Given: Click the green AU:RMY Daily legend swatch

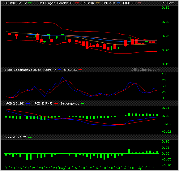Looking at the screenshot, I should tap(30, 3).
